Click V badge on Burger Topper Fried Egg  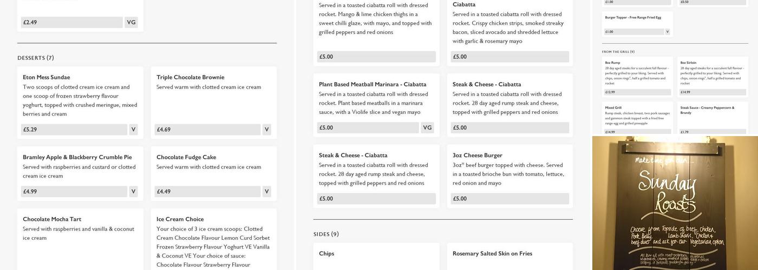[667, 32]
